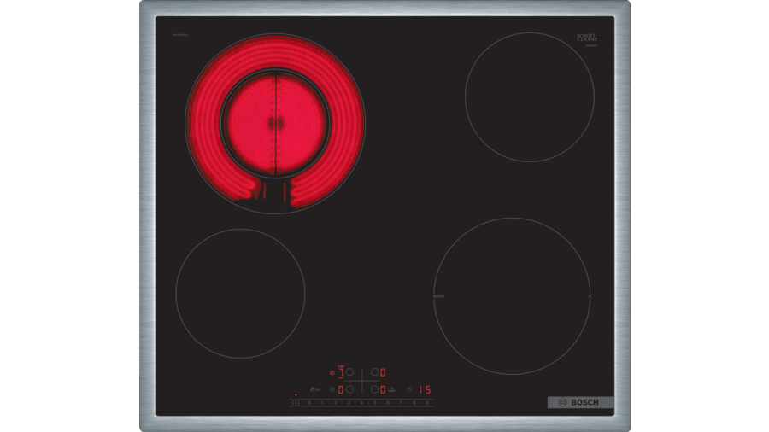Select the front left burner circle button

tap(349, 389)
